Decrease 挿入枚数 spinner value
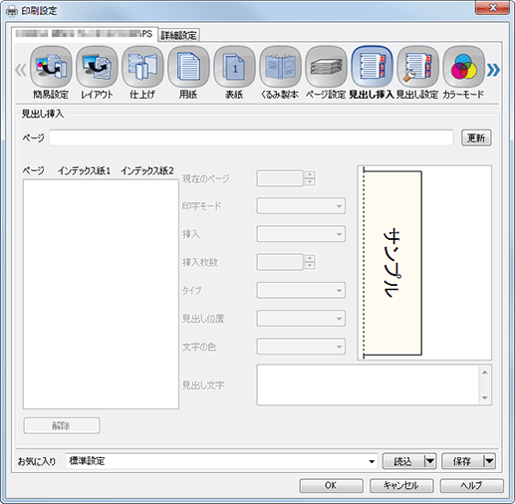 (310, 266)
